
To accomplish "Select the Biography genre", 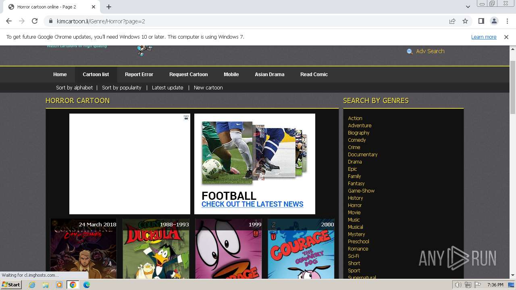I will [359, 133].
